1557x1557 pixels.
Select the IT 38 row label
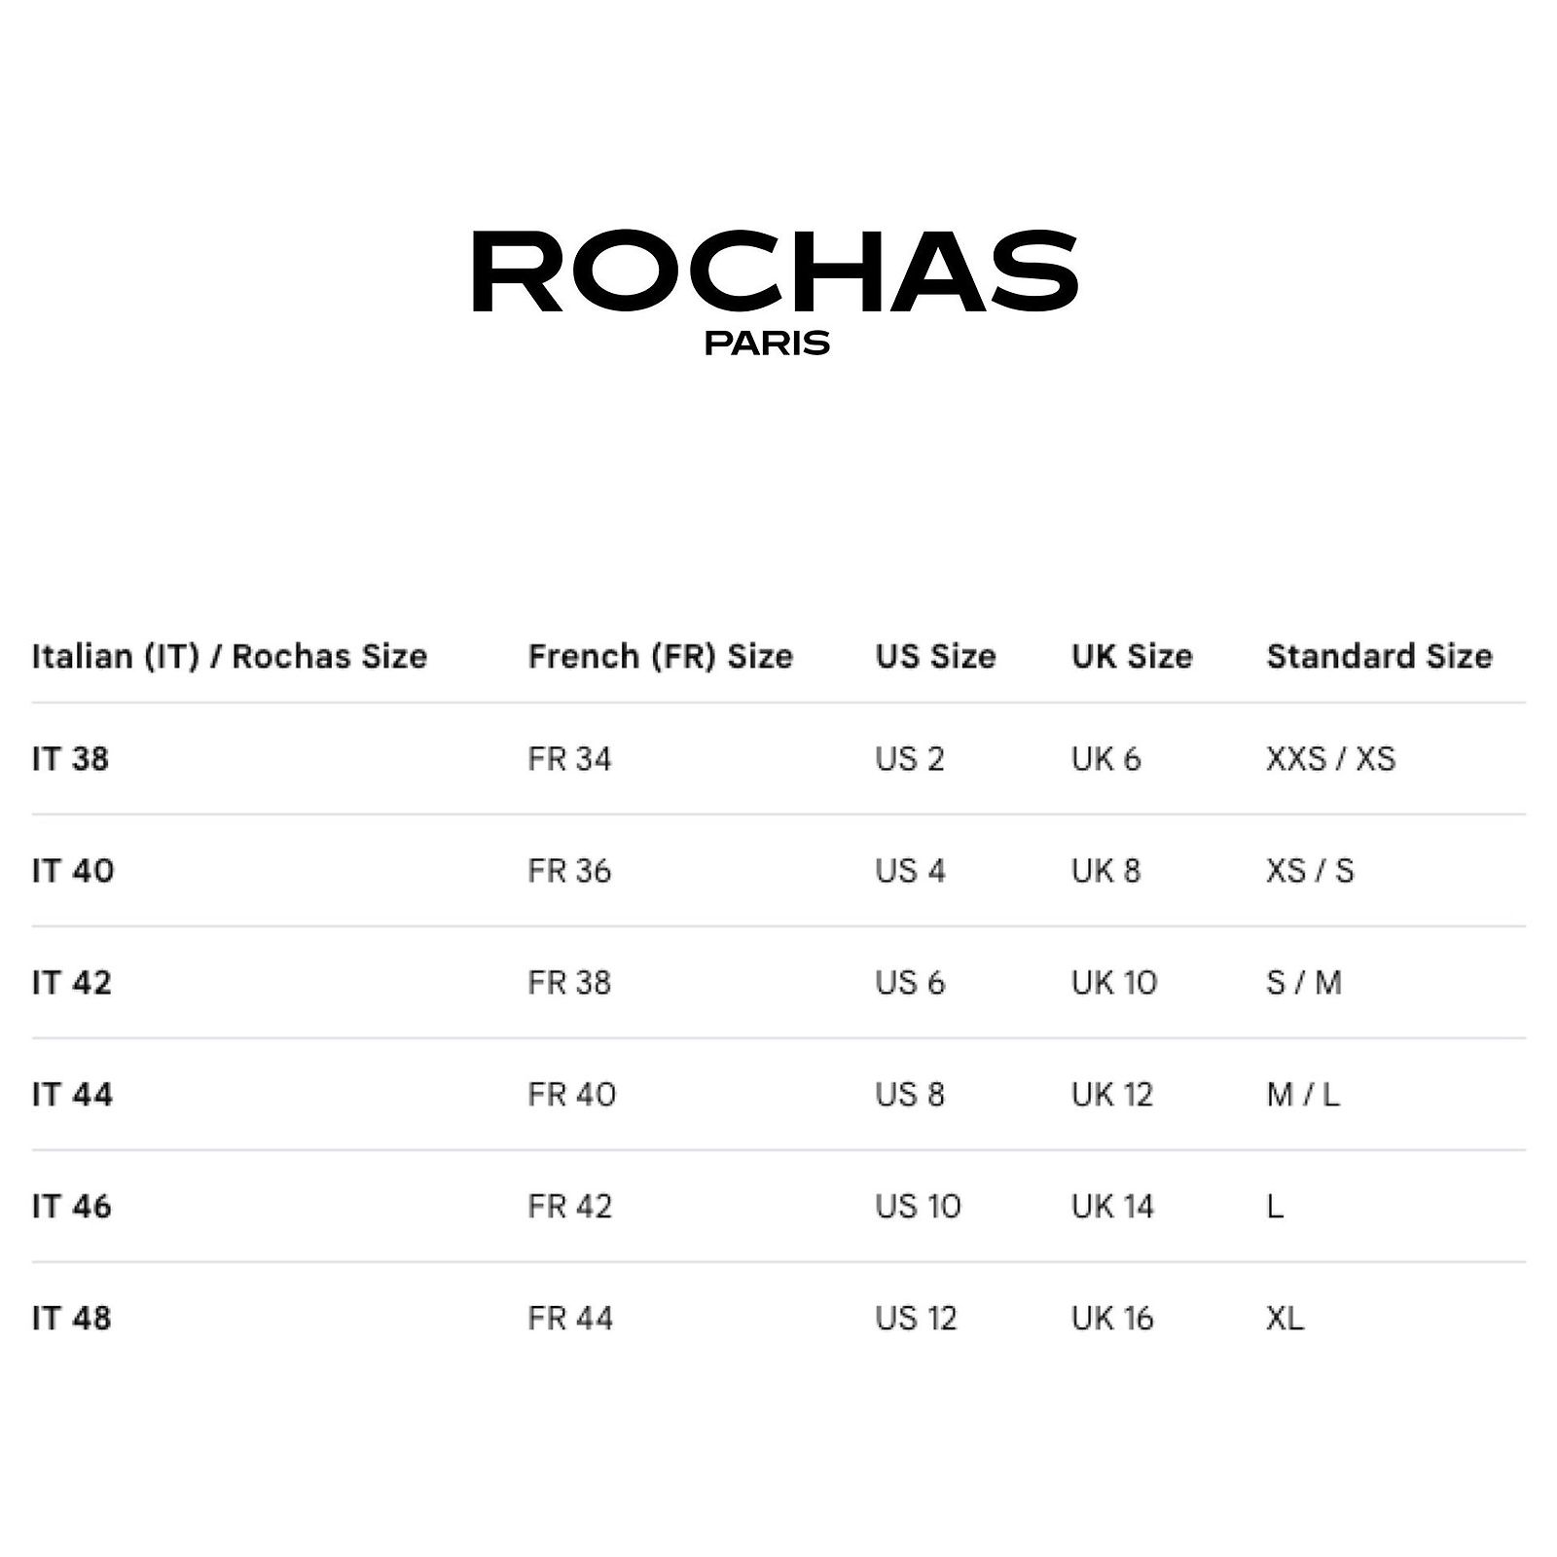[70, 759]
